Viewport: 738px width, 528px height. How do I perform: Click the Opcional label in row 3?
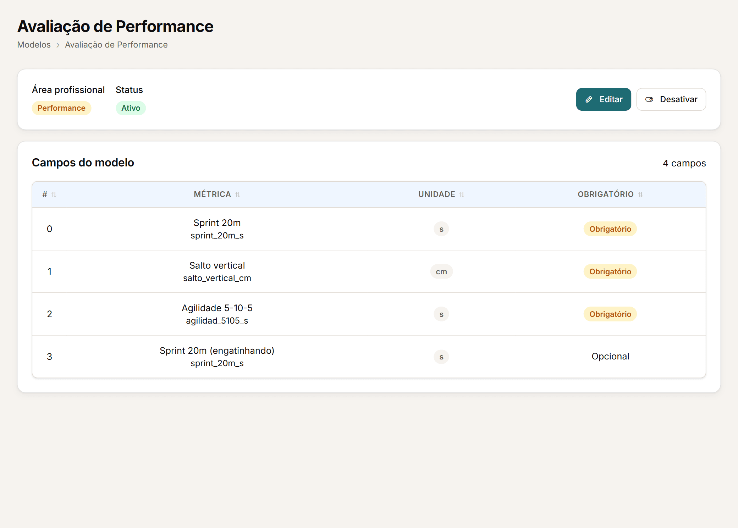(x=610, y=356)
